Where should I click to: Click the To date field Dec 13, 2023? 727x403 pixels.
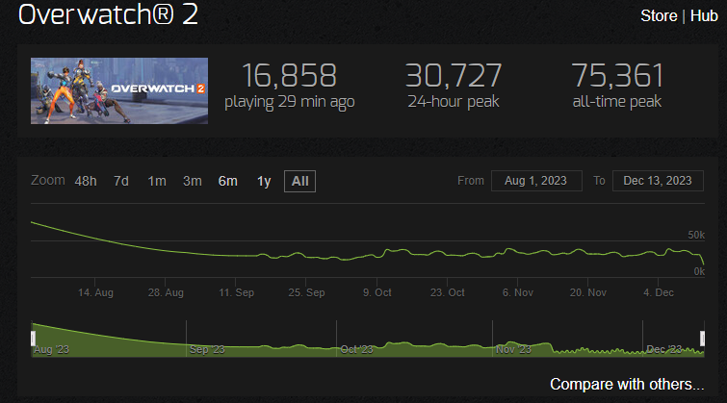pyautogui.click(x=658, y=181)
